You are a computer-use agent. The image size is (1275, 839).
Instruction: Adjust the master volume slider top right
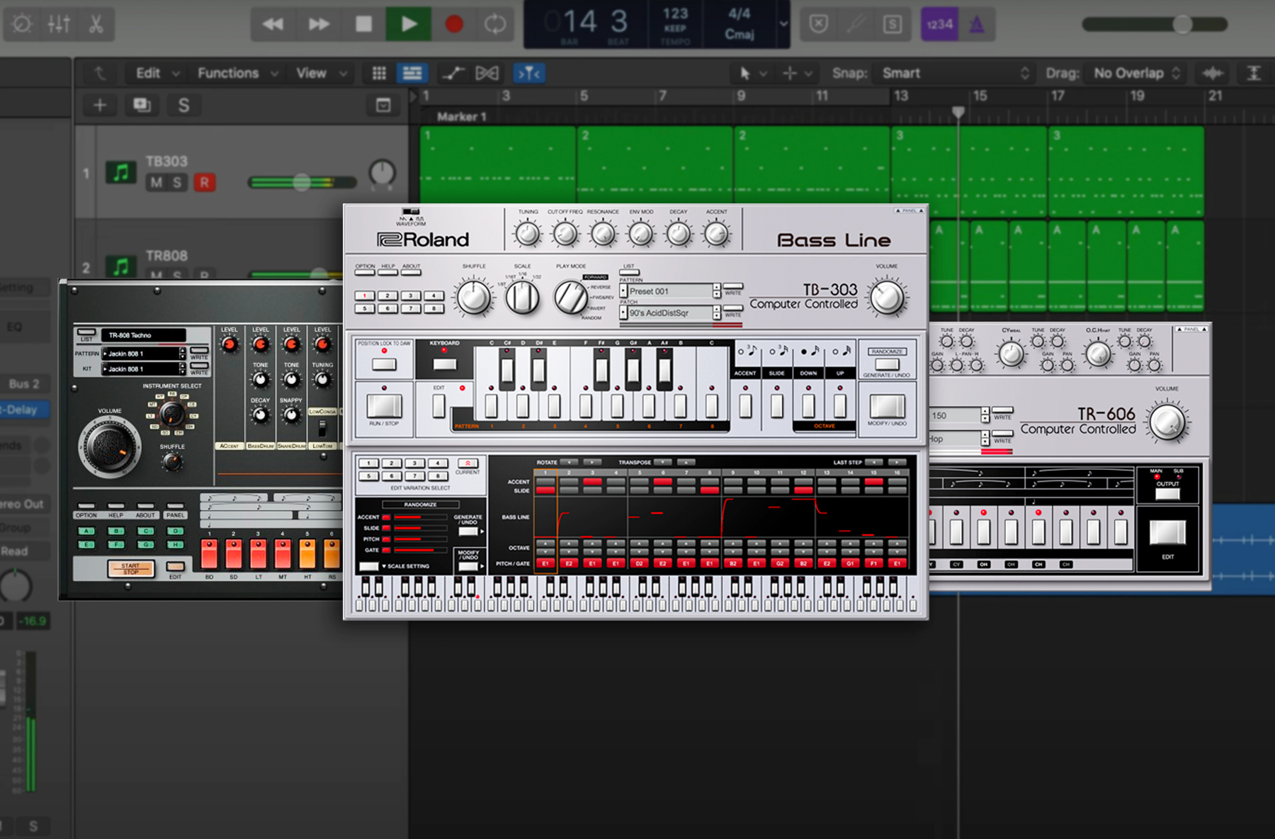[x=1181, y=23]
